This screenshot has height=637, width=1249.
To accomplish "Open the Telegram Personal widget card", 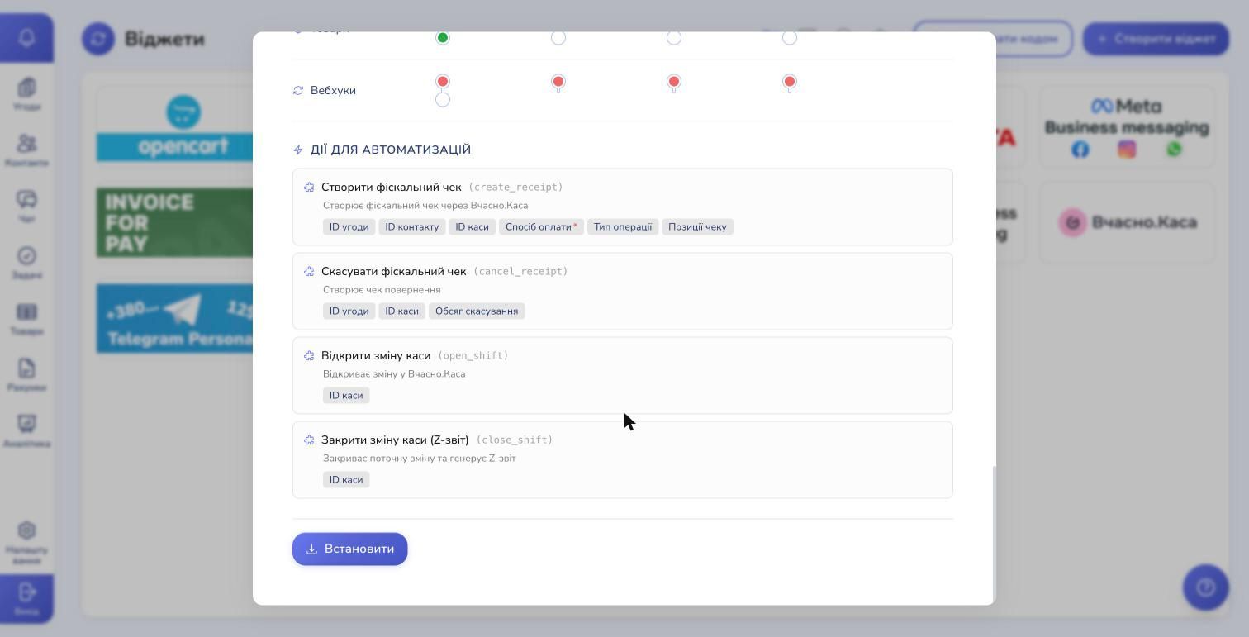I will pyautogui.click(x=174, y=319).
